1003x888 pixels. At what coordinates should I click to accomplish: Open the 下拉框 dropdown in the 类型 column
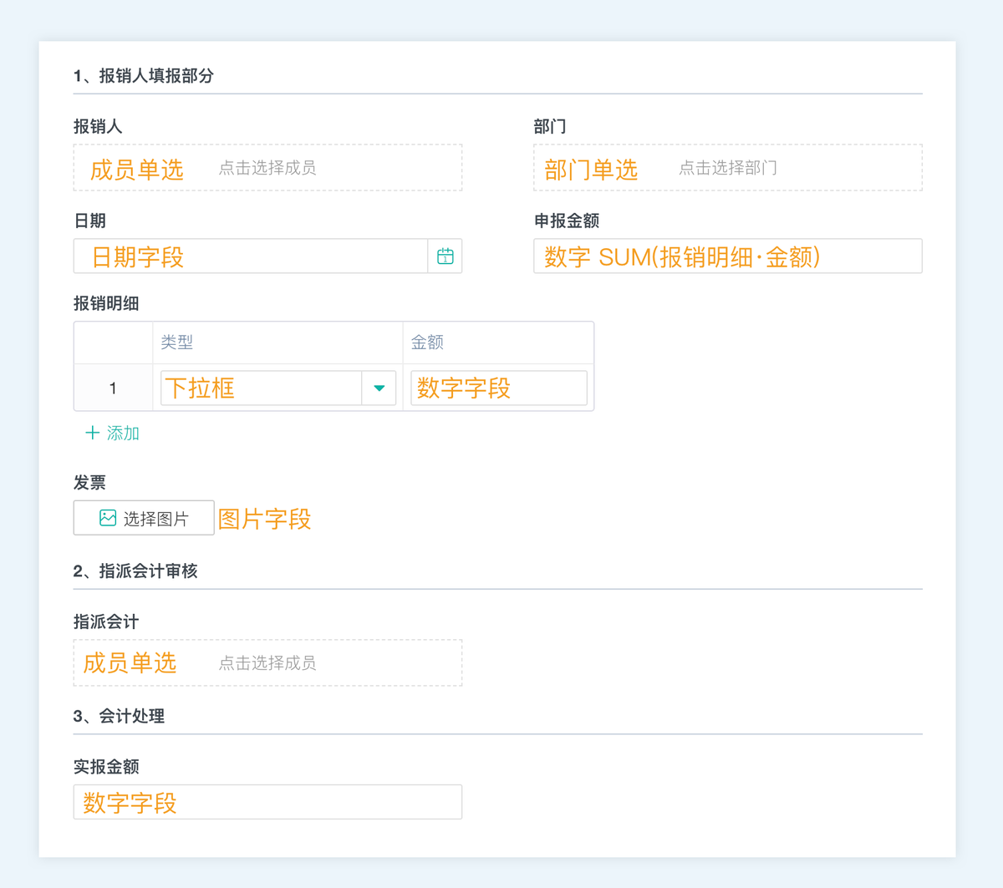click(259, 388)
